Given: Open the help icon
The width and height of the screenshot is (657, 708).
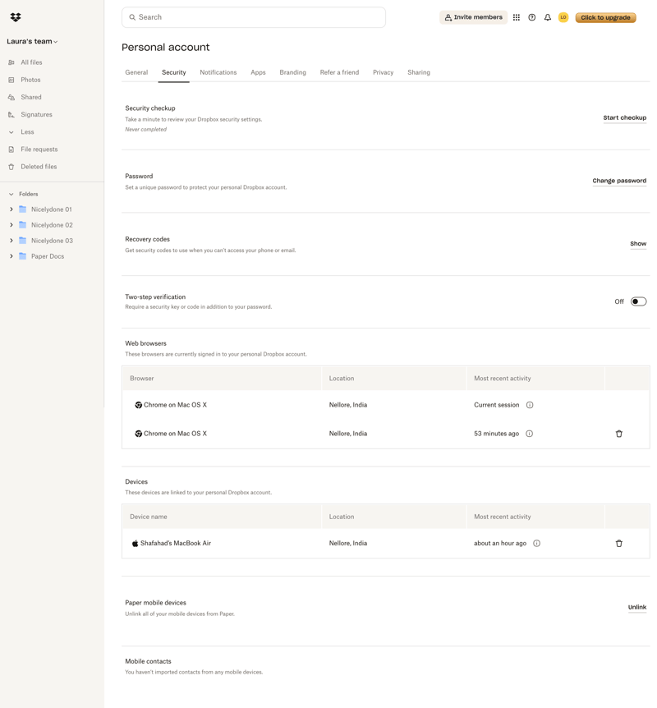Looking at the screenshot, I should [x=532, y=17].
